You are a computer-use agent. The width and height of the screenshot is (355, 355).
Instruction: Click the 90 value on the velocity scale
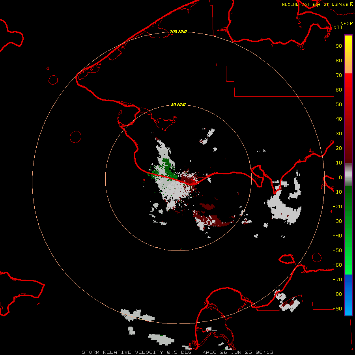click(339, 46)
